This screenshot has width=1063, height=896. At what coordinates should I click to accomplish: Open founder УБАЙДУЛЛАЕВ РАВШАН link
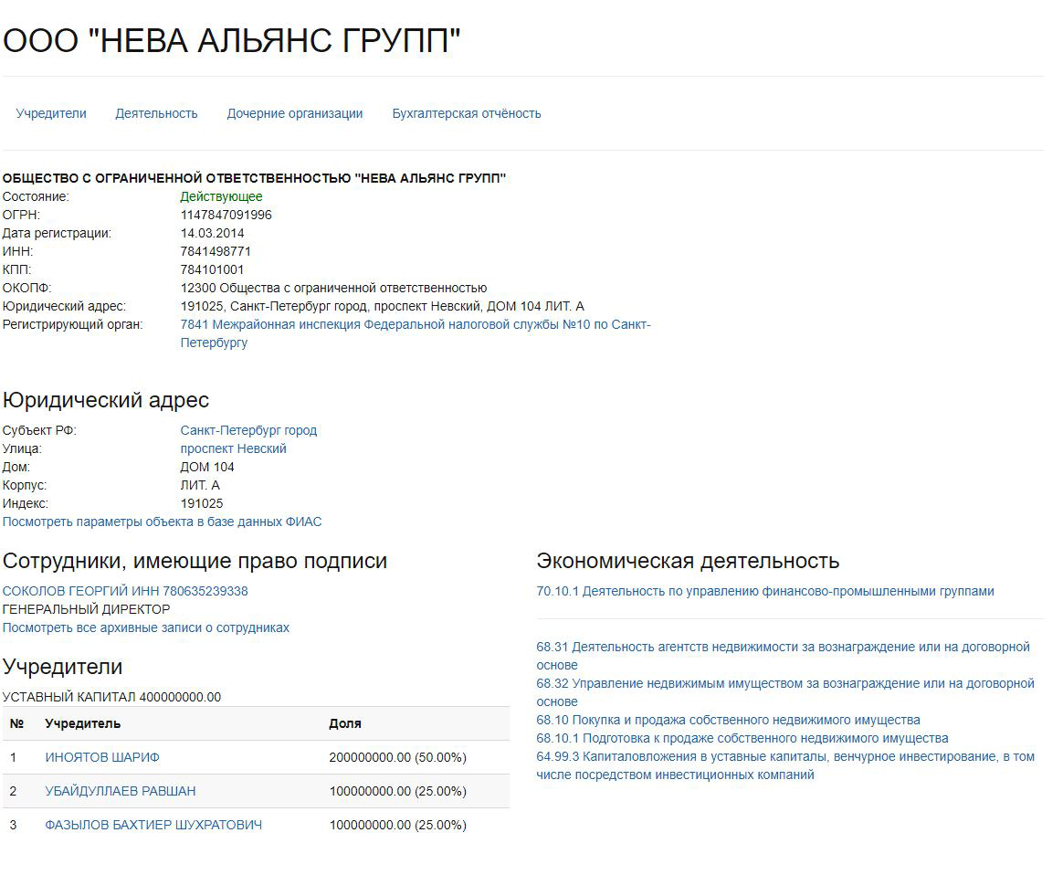tap(121, 791)
